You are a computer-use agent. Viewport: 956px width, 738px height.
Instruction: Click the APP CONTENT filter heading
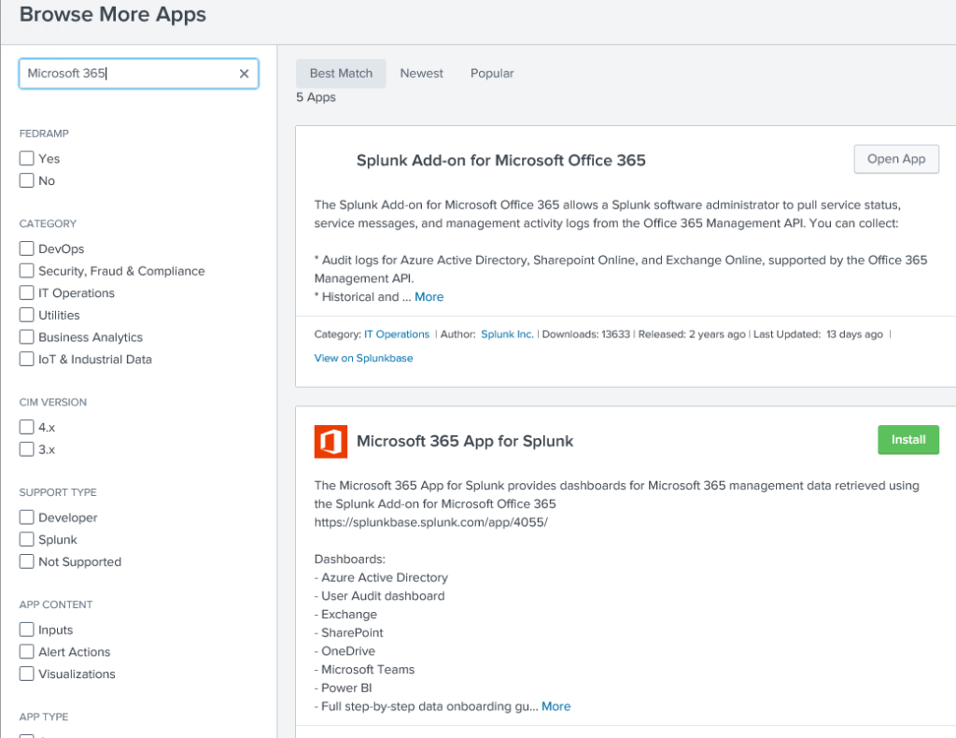(x=56, y=604)
